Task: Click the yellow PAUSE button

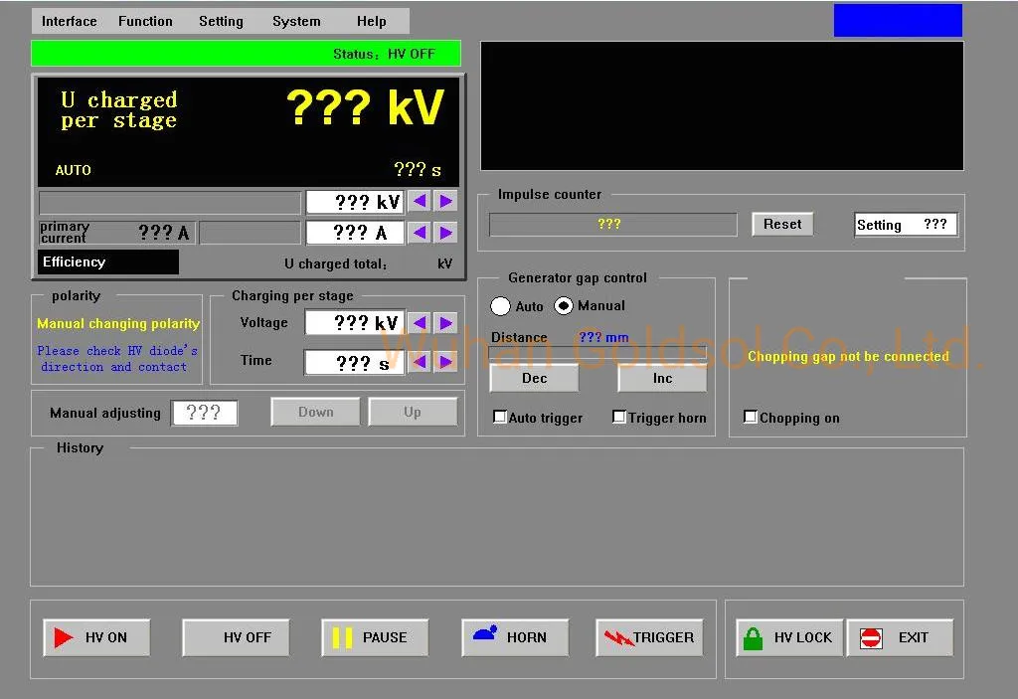Action: (x=375, y=637)
